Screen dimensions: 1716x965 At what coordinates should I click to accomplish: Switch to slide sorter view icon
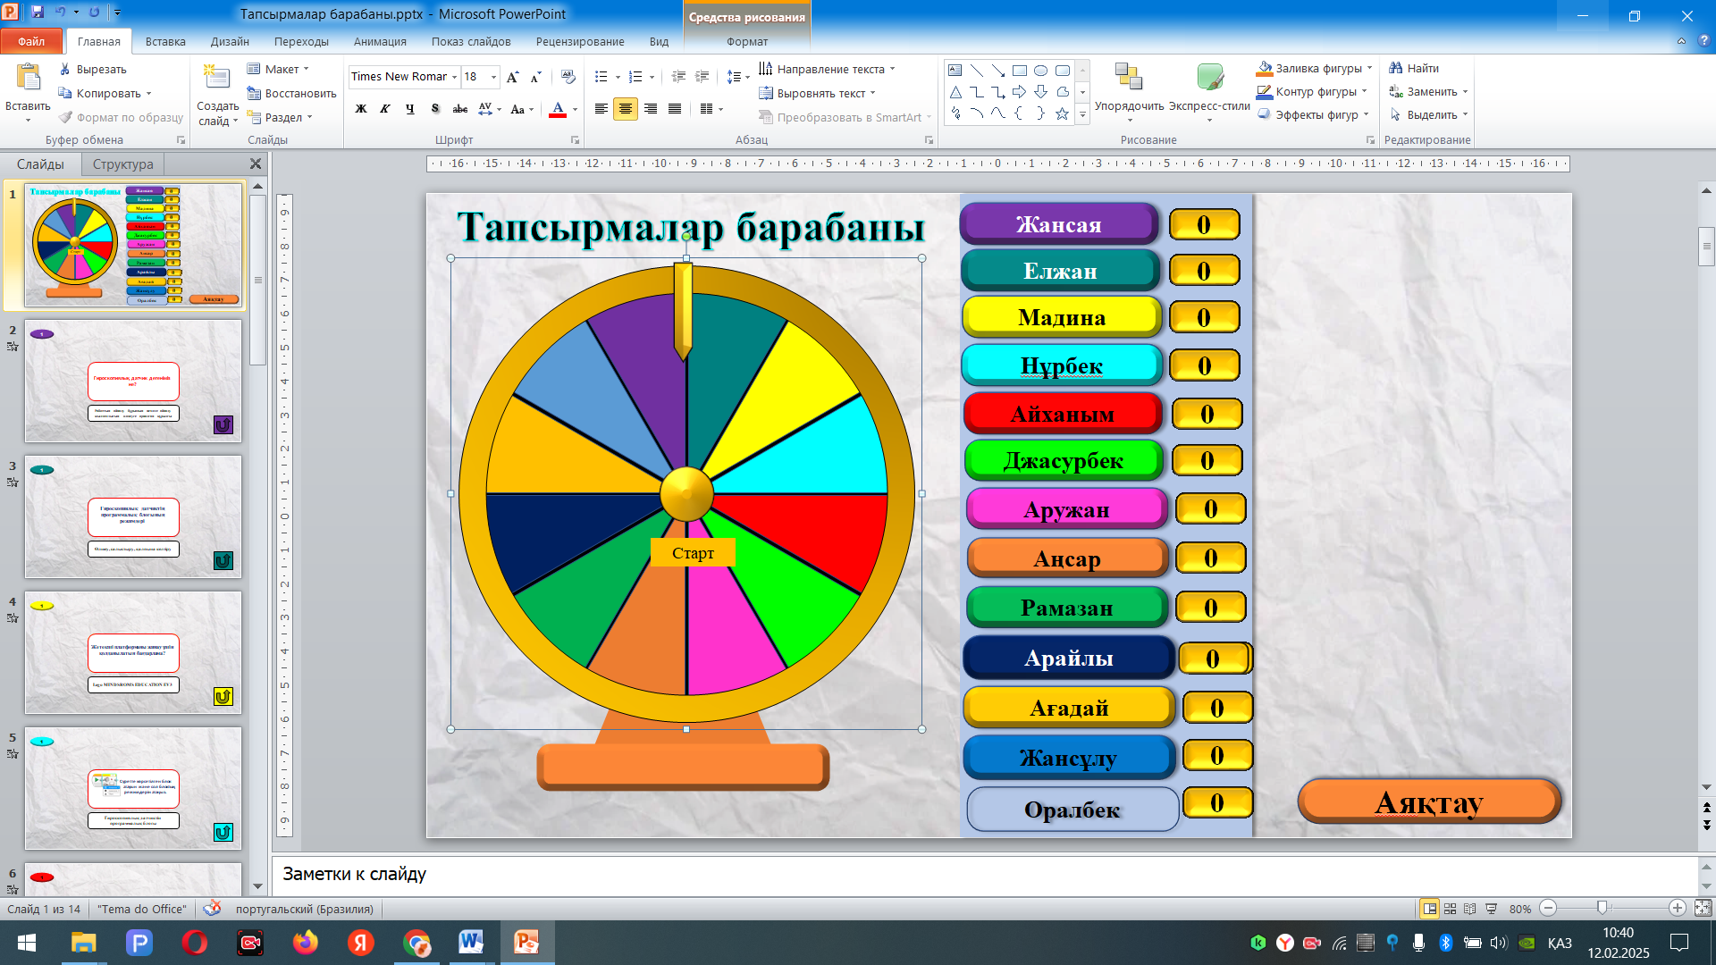coord(1451,909)
